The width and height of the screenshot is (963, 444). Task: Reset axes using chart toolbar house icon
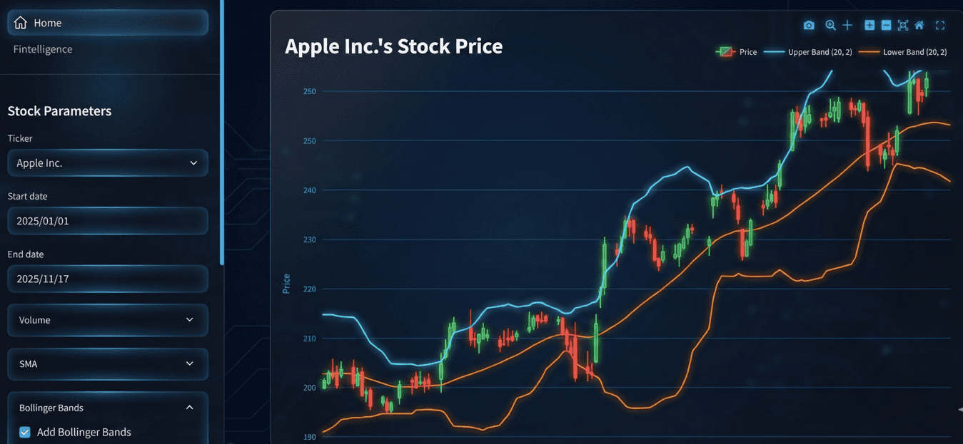tap(919, 26)
